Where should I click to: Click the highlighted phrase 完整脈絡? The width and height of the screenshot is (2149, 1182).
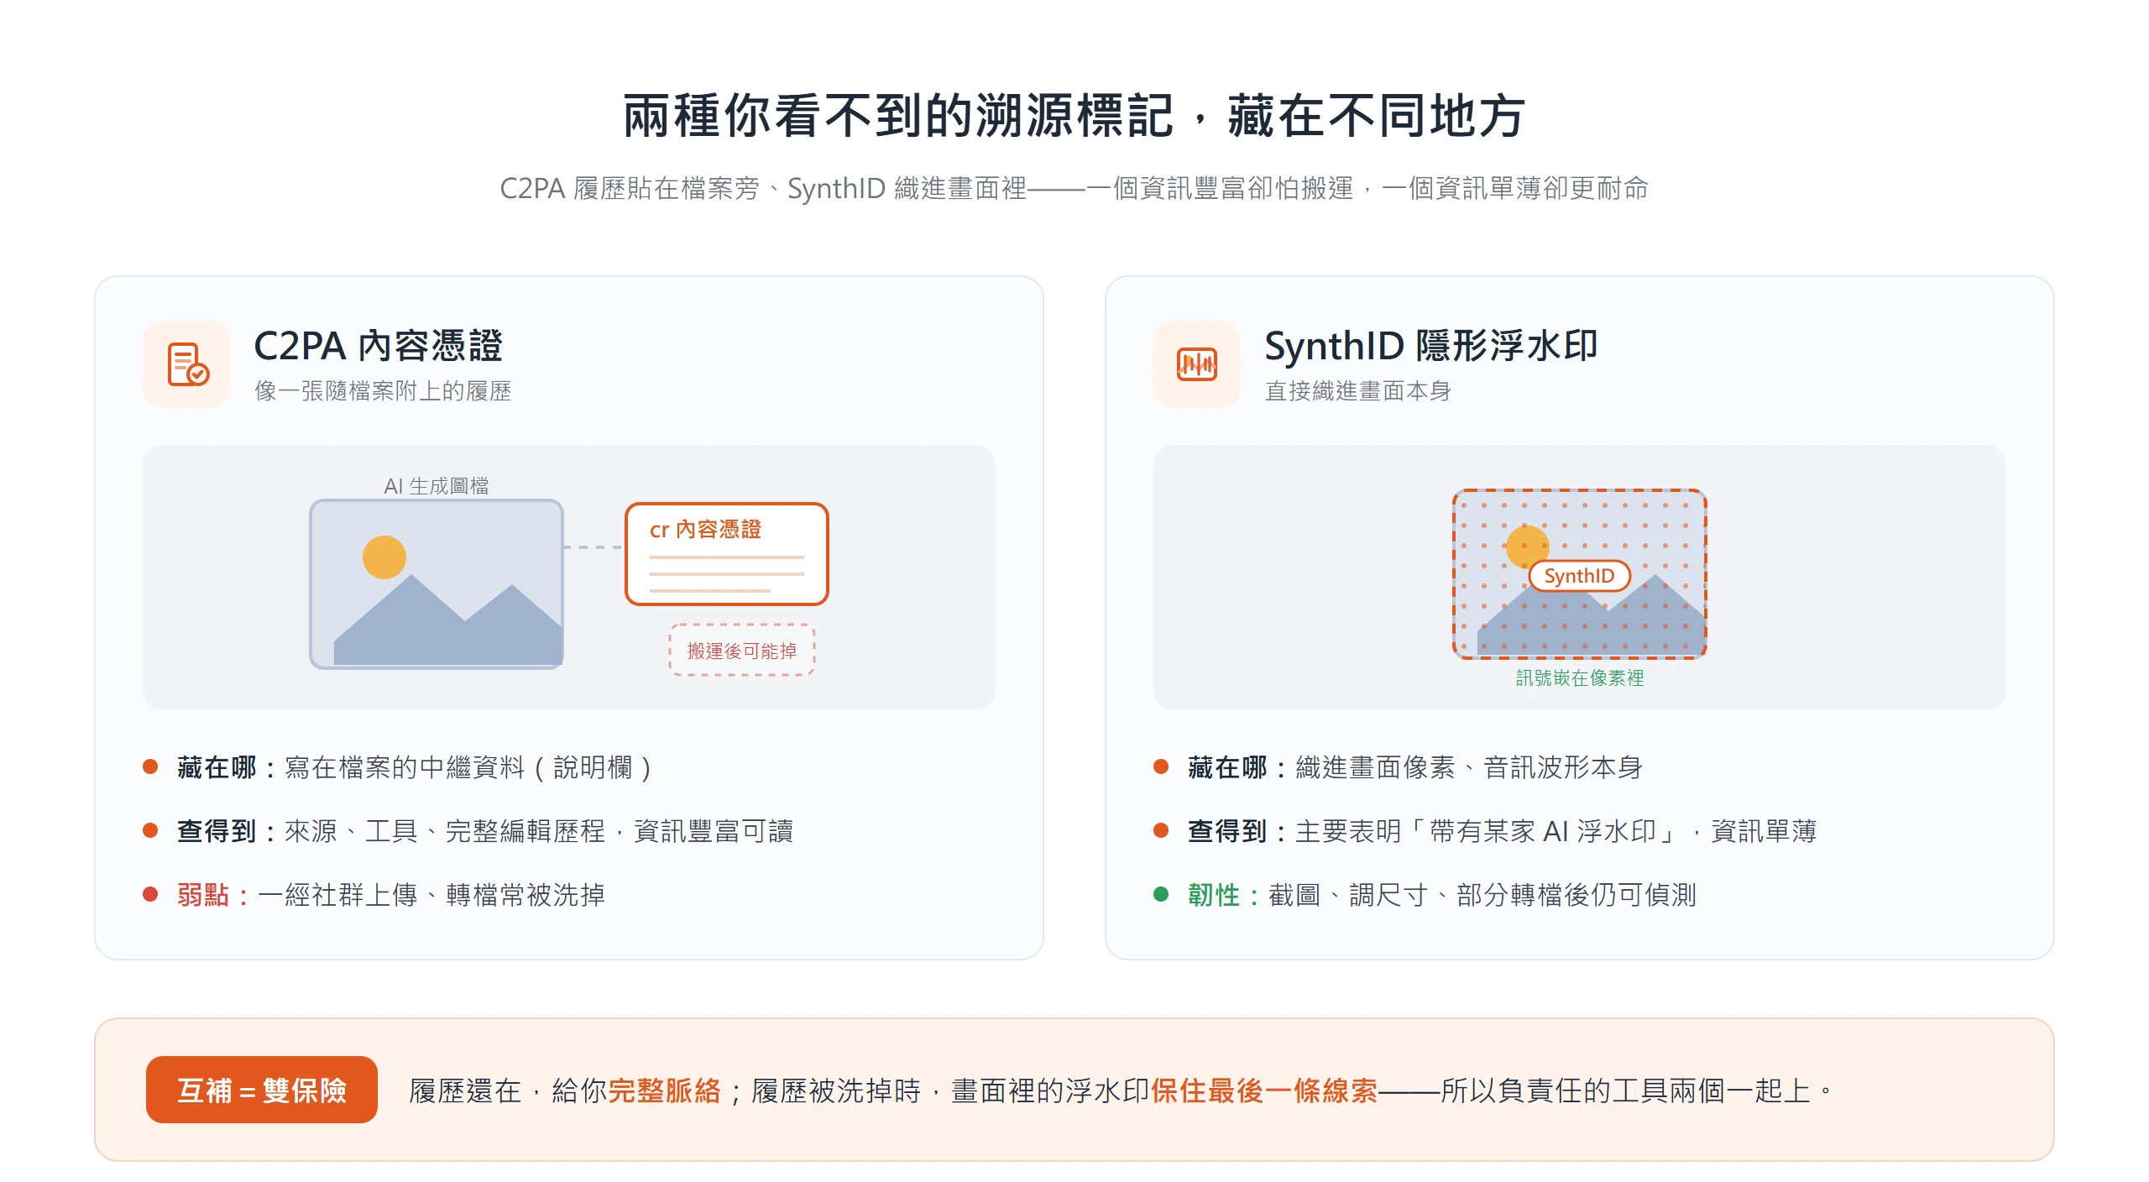coord(665,1090)
